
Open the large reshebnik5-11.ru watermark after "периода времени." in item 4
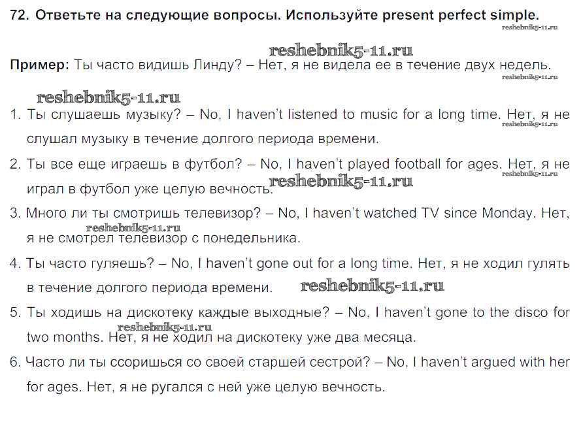coord(372,286)
